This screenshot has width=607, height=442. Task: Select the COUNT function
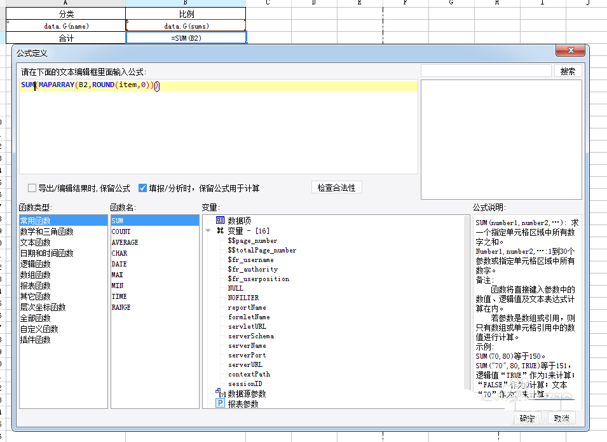coord(121,231)
